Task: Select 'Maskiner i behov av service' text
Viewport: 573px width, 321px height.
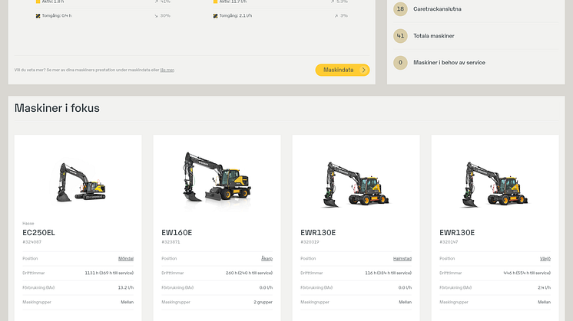Action: click(x=449, y=63)
